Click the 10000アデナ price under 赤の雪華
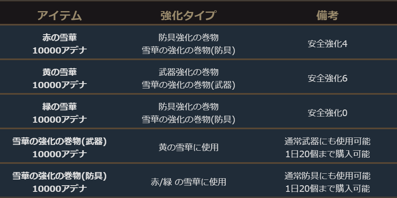The height and width of the screenshot is (198, 397). pos(60,50)
